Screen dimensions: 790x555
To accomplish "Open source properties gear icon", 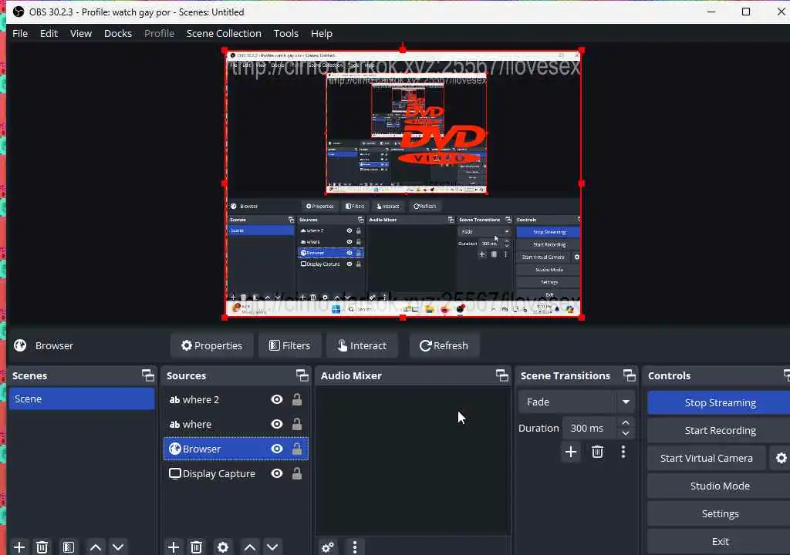I will [223, 547].
